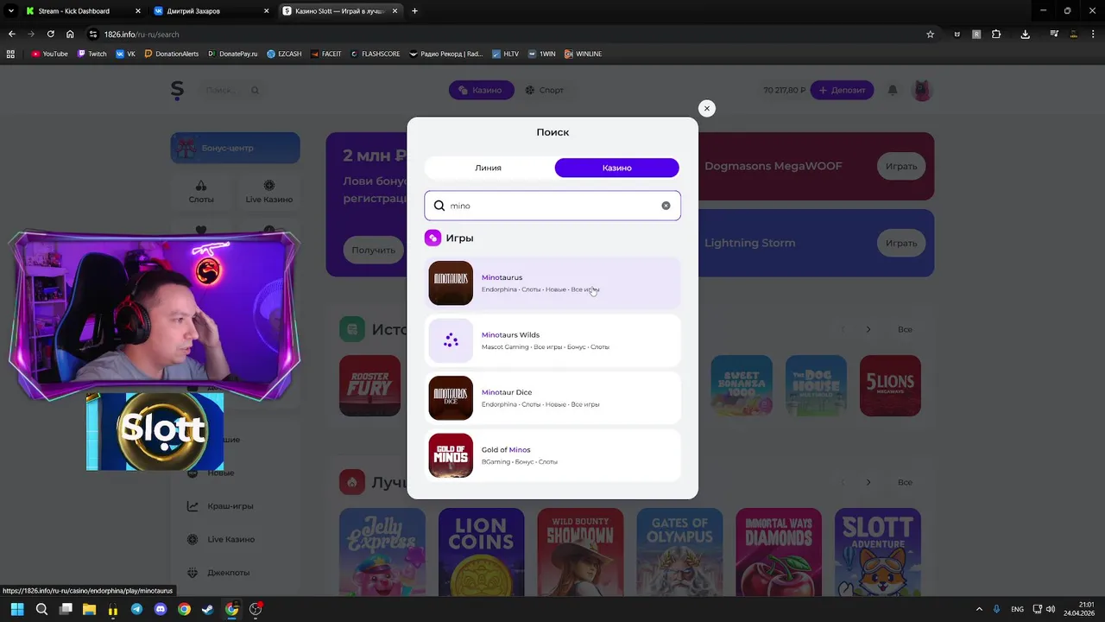This screenshot has width=1105, height=622.
Task: Reload the page
Action: (50, 35)
